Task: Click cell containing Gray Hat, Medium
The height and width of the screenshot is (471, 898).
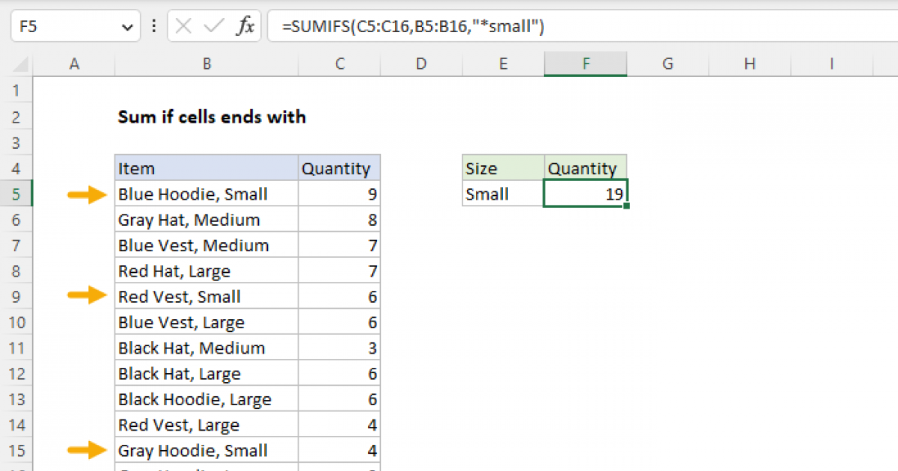Action: (206, 220)
